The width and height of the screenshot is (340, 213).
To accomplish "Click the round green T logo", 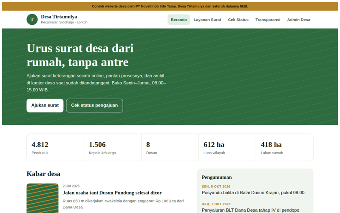I will click(32, 19).
